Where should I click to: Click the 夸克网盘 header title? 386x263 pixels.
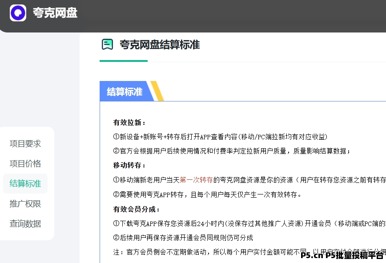(55, 13)
